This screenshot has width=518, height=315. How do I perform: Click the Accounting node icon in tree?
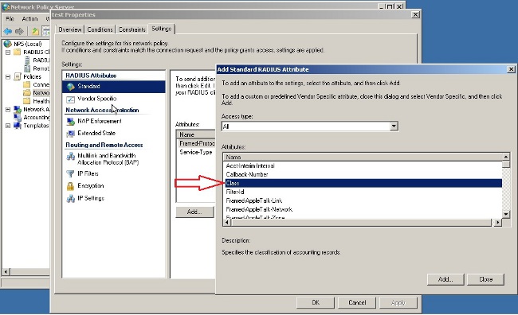(x=18, y=118)
